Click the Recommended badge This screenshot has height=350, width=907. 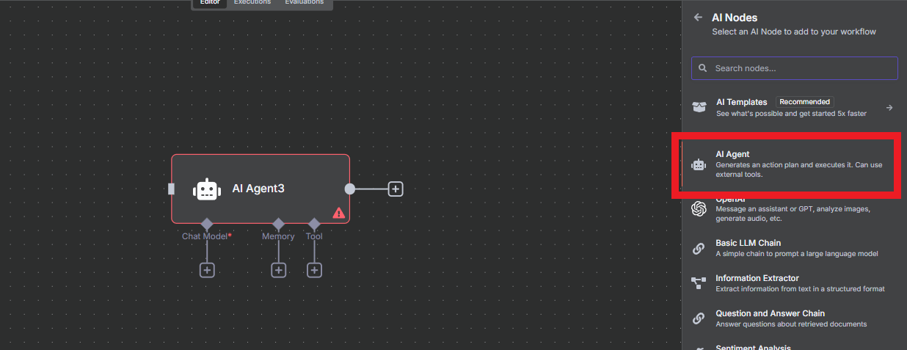click(805, 102)
